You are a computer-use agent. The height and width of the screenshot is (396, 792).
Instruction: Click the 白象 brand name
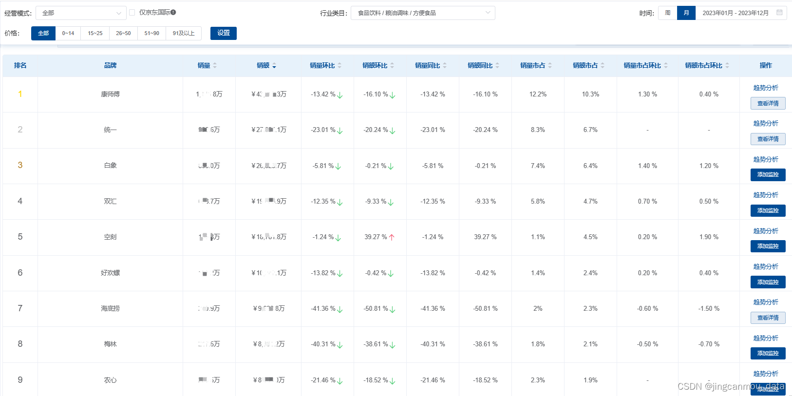pos(111,165)
